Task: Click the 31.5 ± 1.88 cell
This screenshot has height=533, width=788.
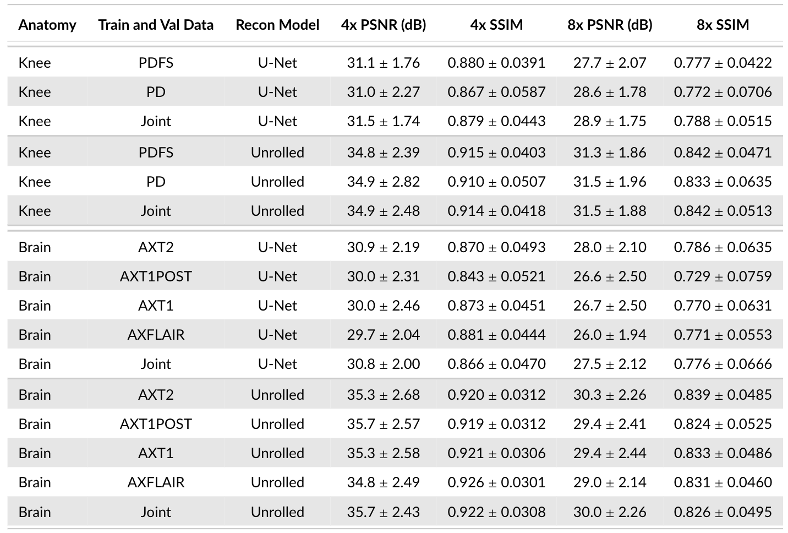Action: click(x=610, y=211)
